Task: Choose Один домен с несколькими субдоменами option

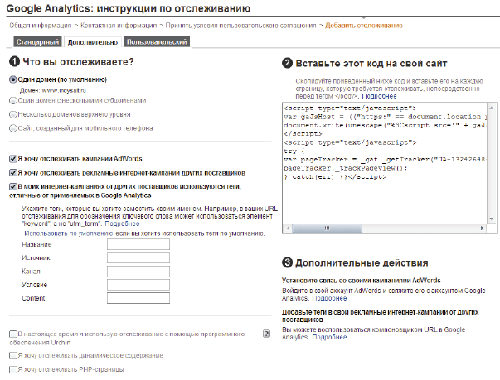Action: [12, 99]
